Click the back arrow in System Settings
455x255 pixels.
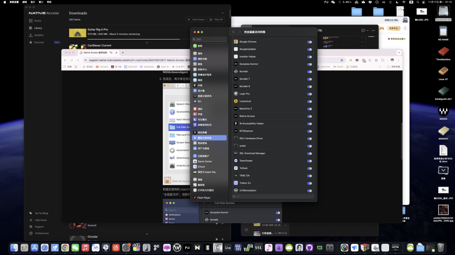pyautogui.click(x=233, y=32)
